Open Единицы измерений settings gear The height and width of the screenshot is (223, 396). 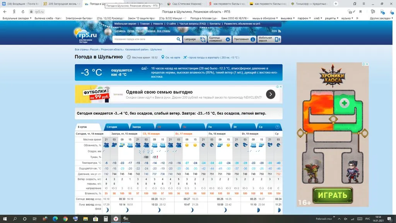[228, 39]
